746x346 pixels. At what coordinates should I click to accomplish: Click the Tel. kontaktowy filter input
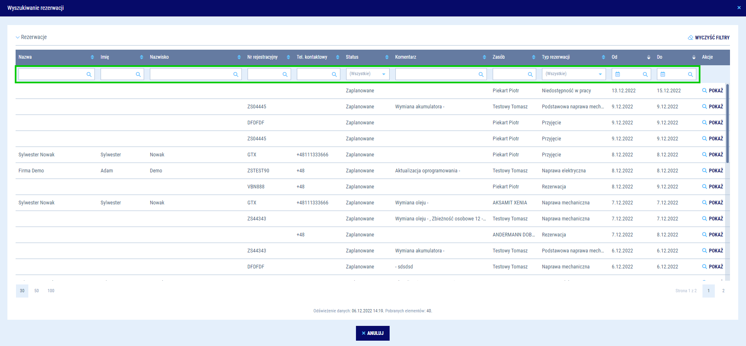pos(314,74)
